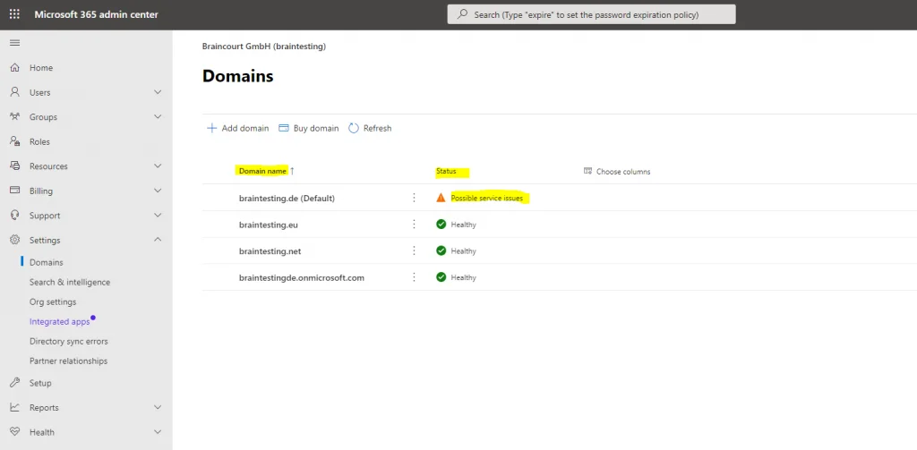917x450 pixels.
Task: Open the app launcher waffle icon
Action: click(x=14, y=14)
